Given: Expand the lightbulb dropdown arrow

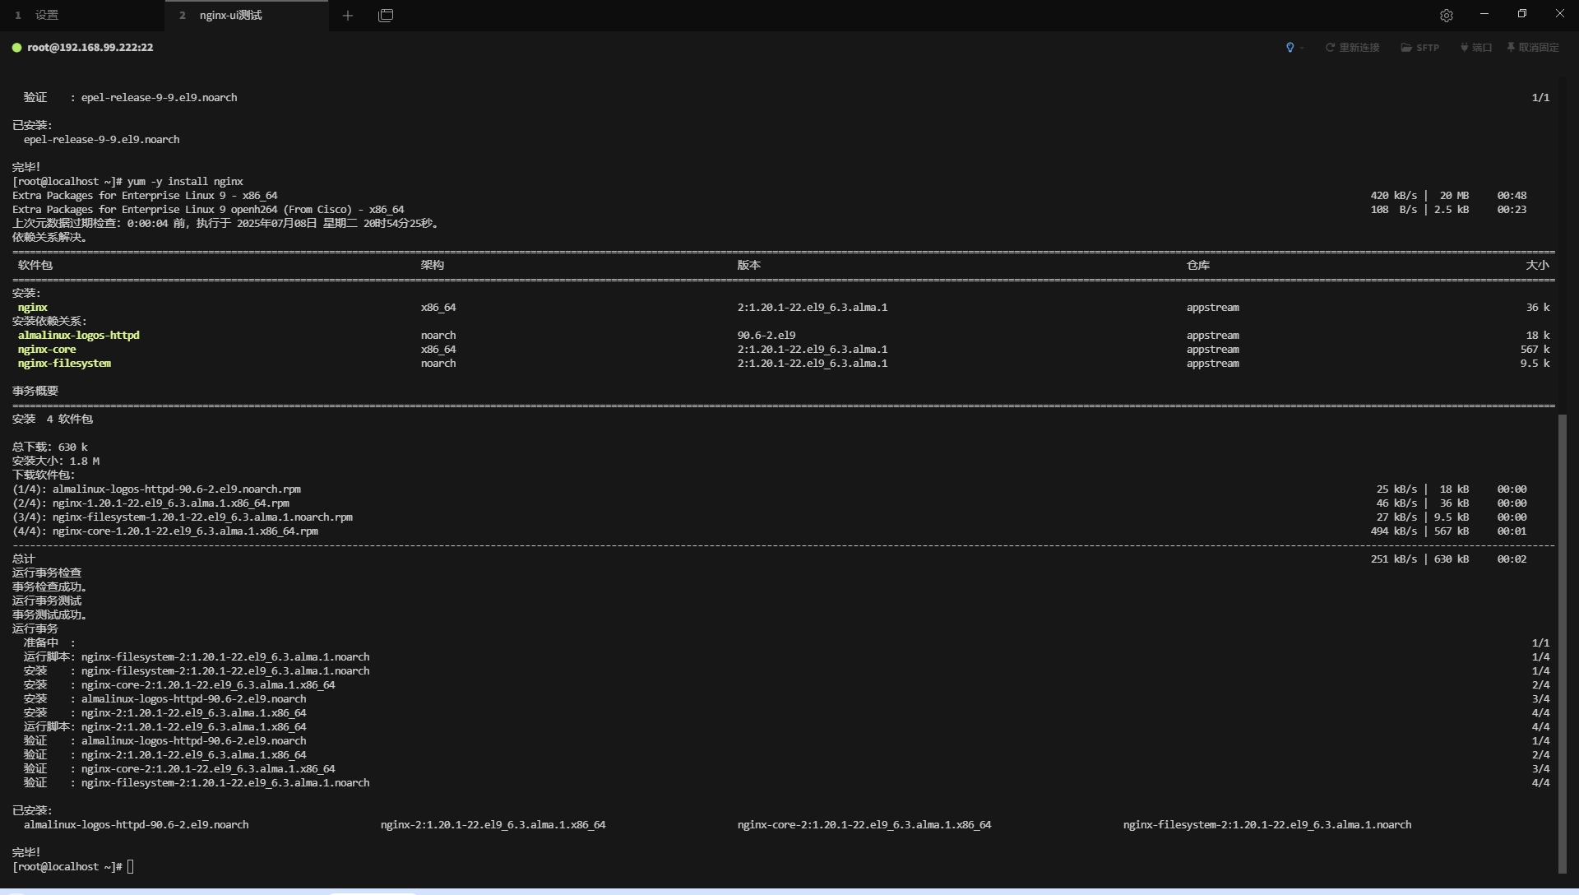Looking at the screenshot, I should pos(1302,48).
